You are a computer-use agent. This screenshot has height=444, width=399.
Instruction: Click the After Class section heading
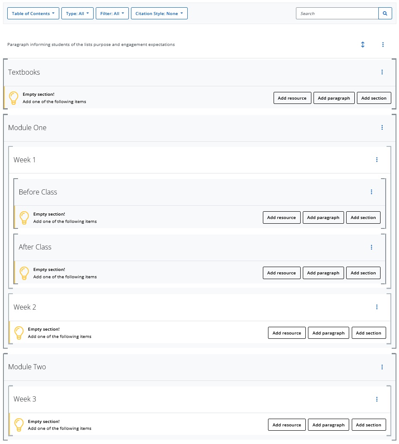click(x=35, y=247)
